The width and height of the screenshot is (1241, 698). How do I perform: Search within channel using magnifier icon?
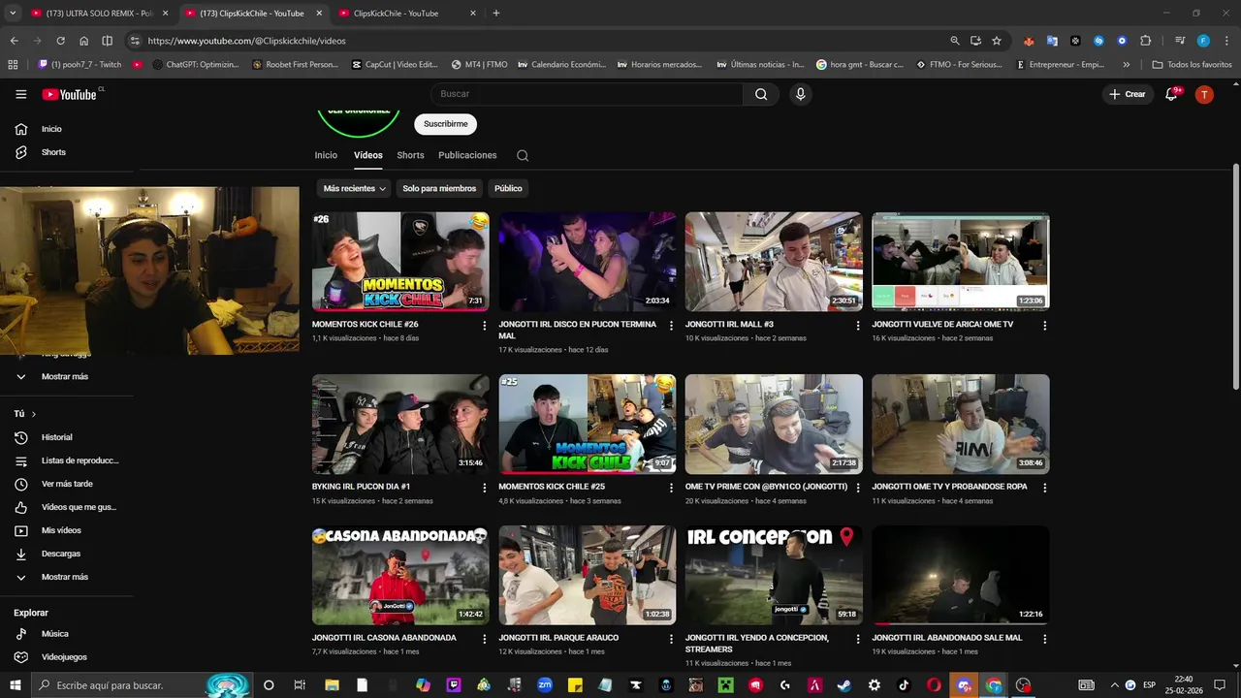[523, 155]
